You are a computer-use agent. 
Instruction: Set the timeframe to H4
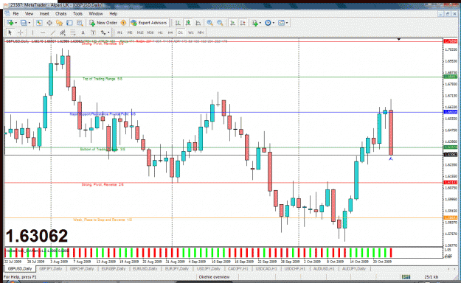click(x=170, y=32)
